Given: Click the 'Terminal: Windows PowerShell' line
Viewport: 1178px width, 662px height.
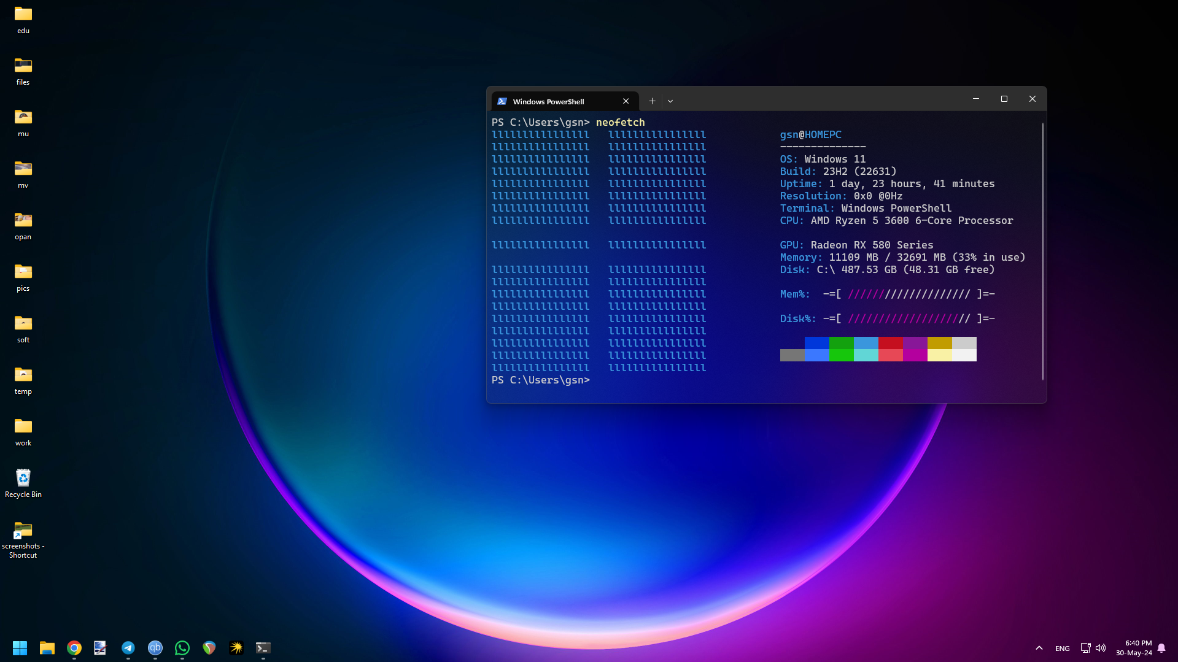Looking at the screenshot, I should coord(866,208).
